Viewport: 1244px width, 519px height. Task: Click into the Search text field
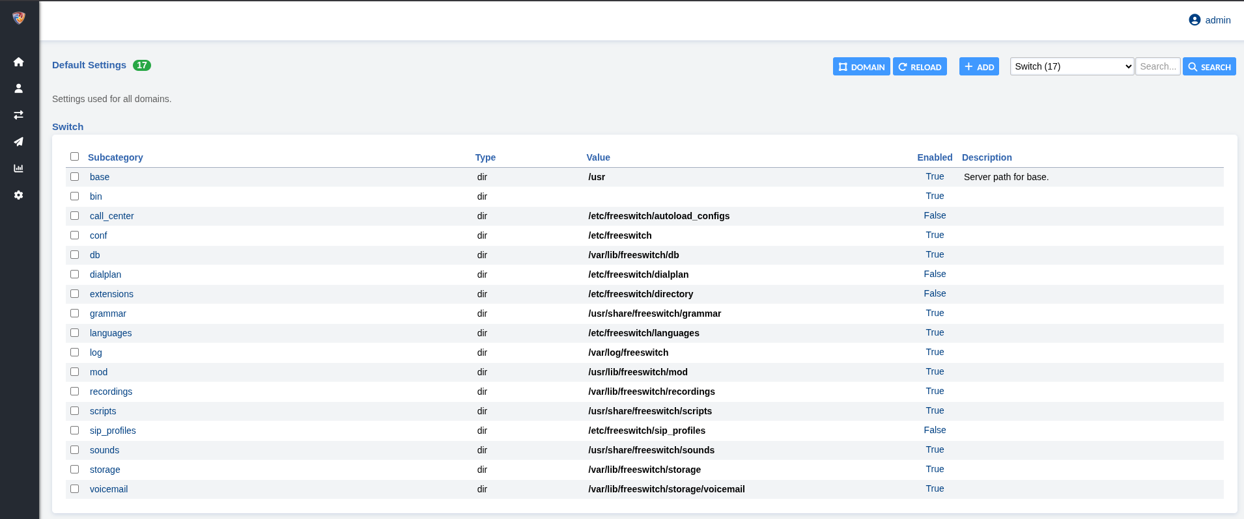[x=1157, y=66]
